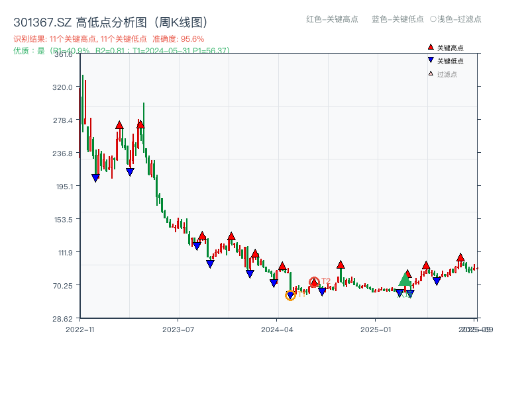Click the red-circled T2 high point marker
The image size is (530, 397).
(314, 282)
